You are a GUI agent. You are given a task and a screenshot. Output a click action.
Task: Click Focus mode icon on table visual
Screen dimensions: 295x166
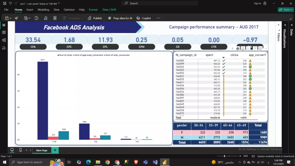(x=260, y=49)
